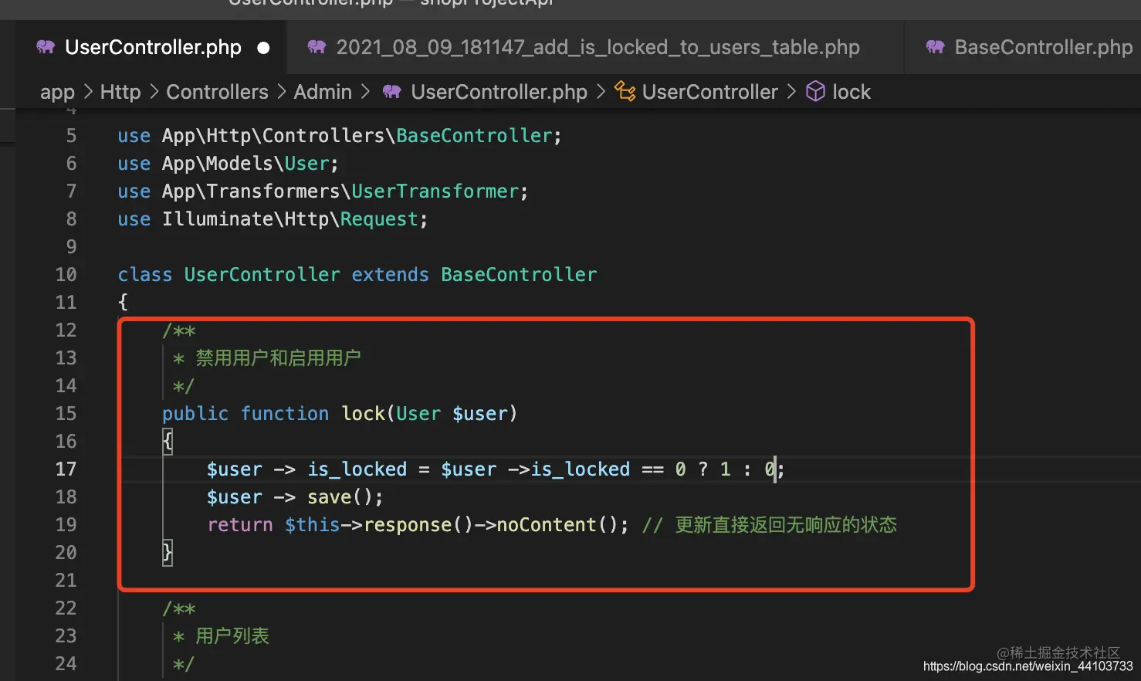Click 'UserController' in the class declaration line
1141x681 pixels.
[x=262, y=275]
